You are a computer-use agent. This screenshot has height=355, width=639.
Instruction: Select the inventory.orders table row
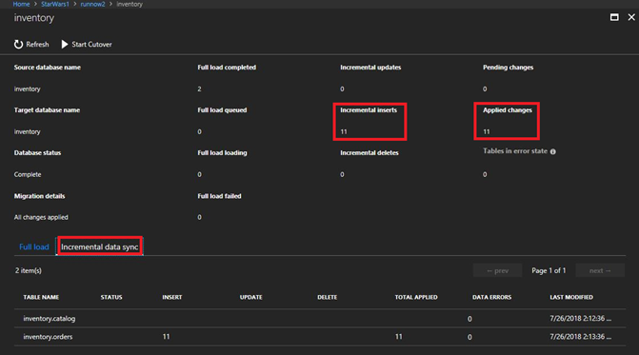pyautogui.click(x=320, y=337)
